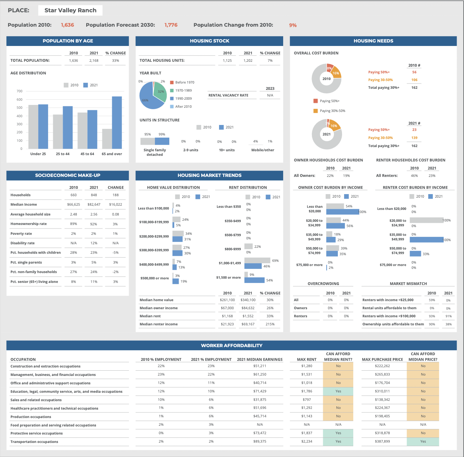Click the red Before 1970 legend swatch
This screenshot has height=457, width=464.
(172, 82)
